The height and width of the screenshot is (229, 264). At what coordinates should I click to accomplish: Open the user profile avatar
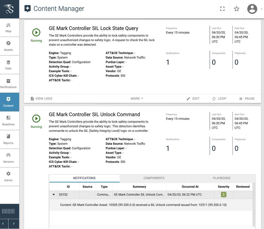pyautogui.click(x=252, y=9)
